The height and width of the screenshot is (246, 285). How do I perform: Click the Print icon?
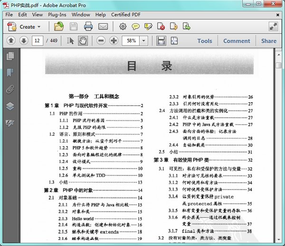[x=88, y=27]
